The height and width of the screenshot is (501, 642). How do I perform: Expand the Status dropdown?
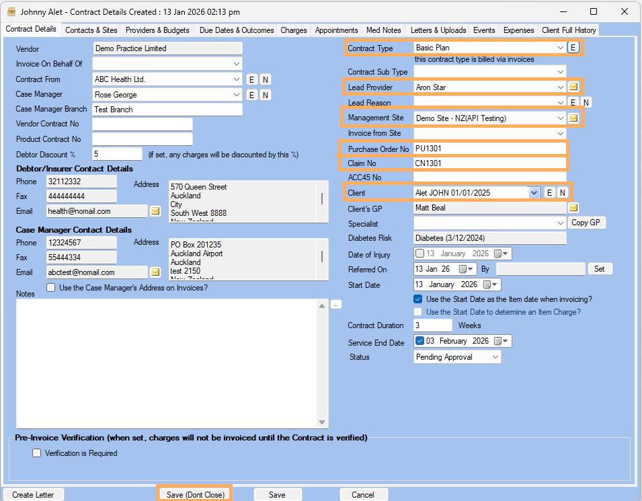click(495, 357)
